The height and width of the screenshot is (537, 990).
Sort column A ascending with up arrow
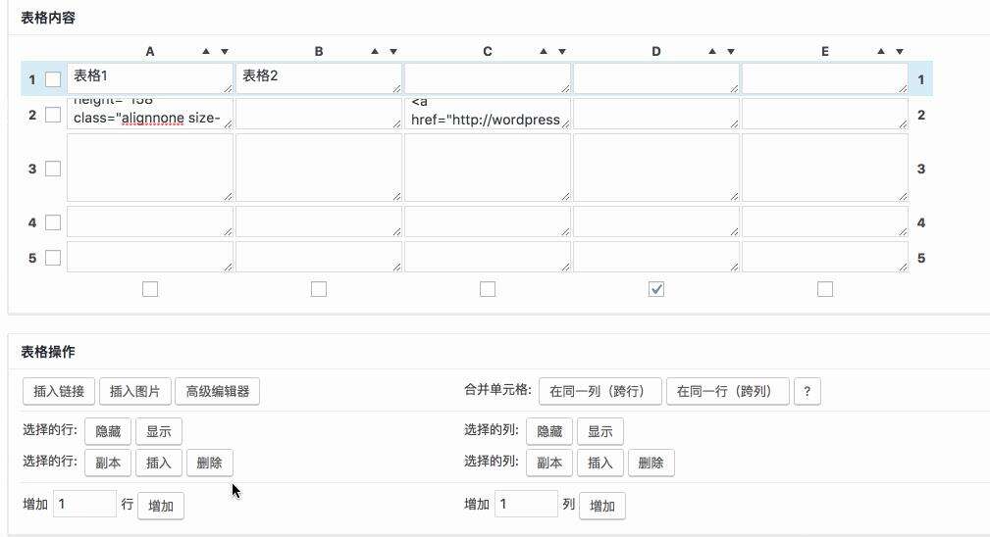pos(206,51)
